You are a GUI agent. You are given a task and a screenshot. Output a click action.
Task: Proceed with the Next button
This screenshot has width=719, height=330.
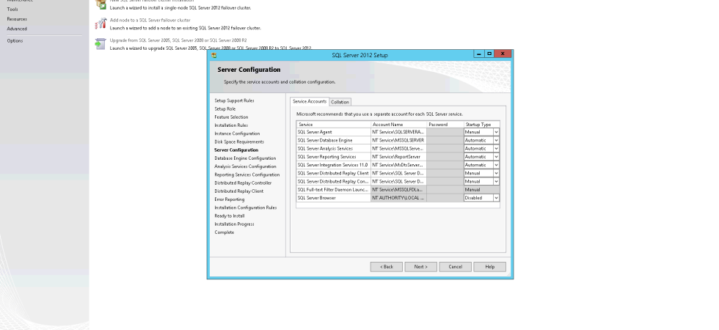click(420, 267)
